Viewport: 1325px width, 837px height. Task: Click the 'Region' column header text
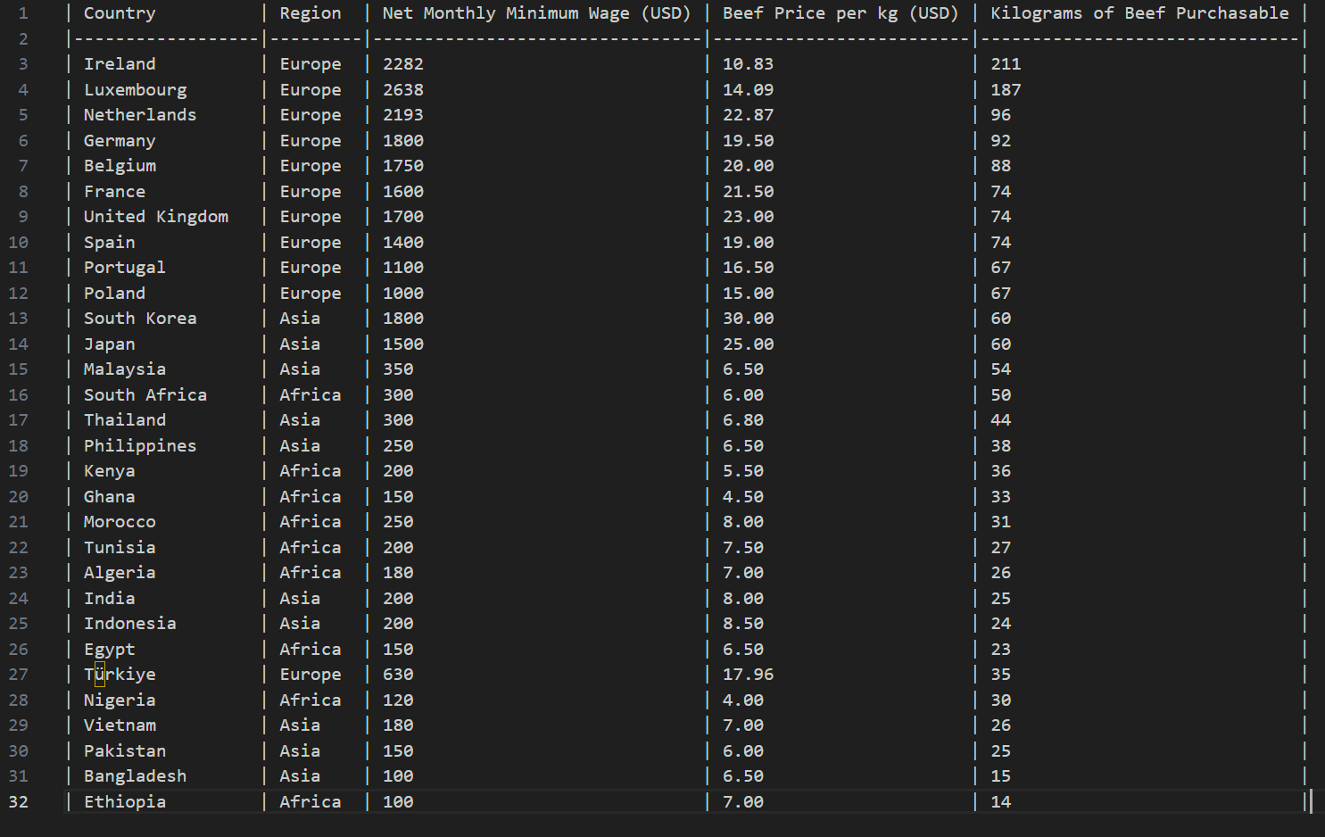tap(310, 13)
